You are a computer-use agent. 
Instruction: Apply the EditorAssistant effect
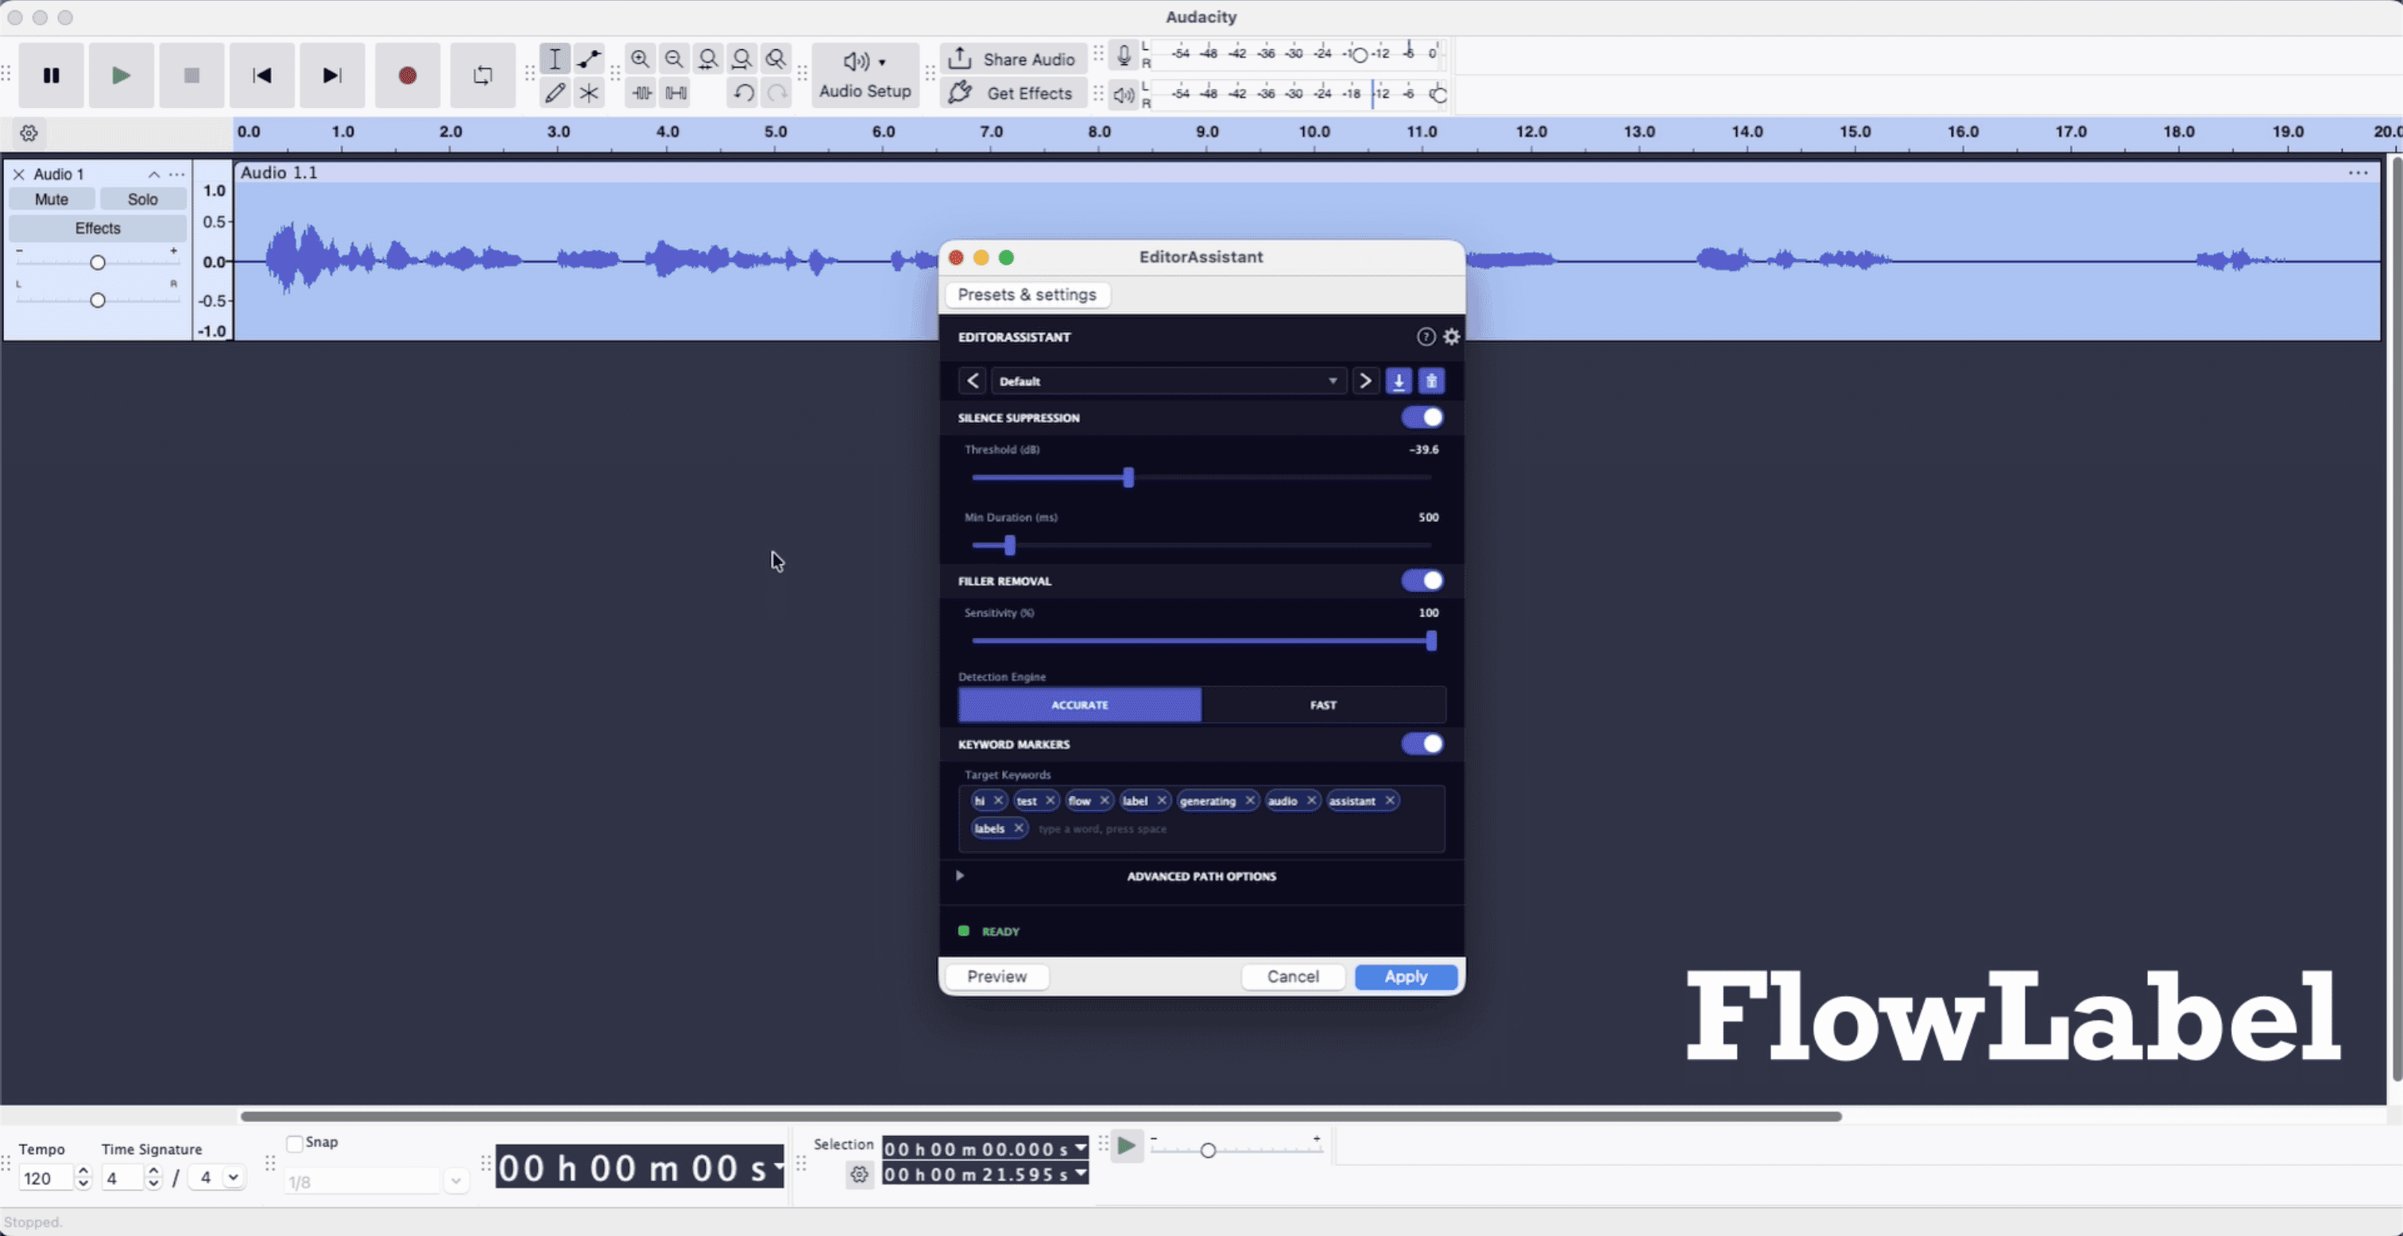[x=1406, y=977]
